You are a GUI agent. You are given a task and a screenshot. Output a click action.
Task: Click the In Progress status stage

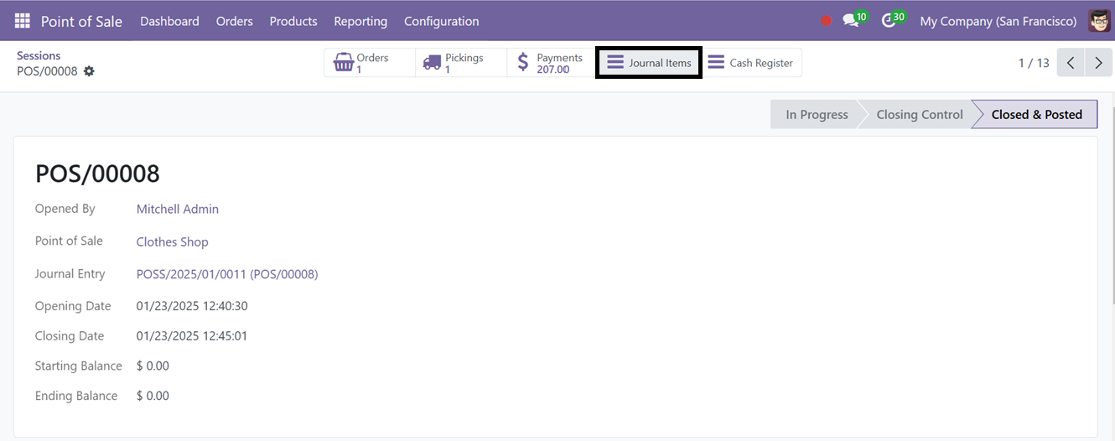817,115
